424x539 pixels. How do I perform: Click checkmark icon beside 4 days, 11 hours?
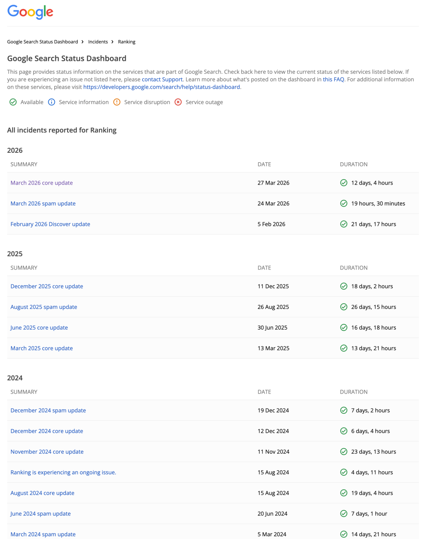(x=344, y=472)
